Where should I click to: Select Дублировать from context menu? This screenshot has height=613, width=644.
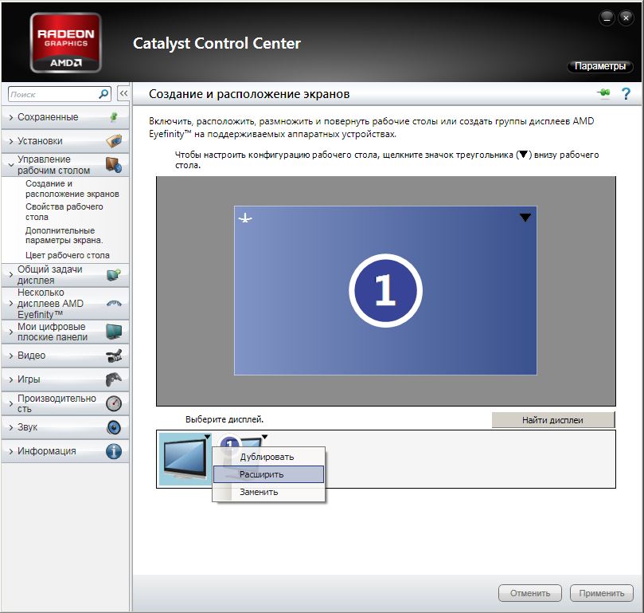[x=267, y=457]
